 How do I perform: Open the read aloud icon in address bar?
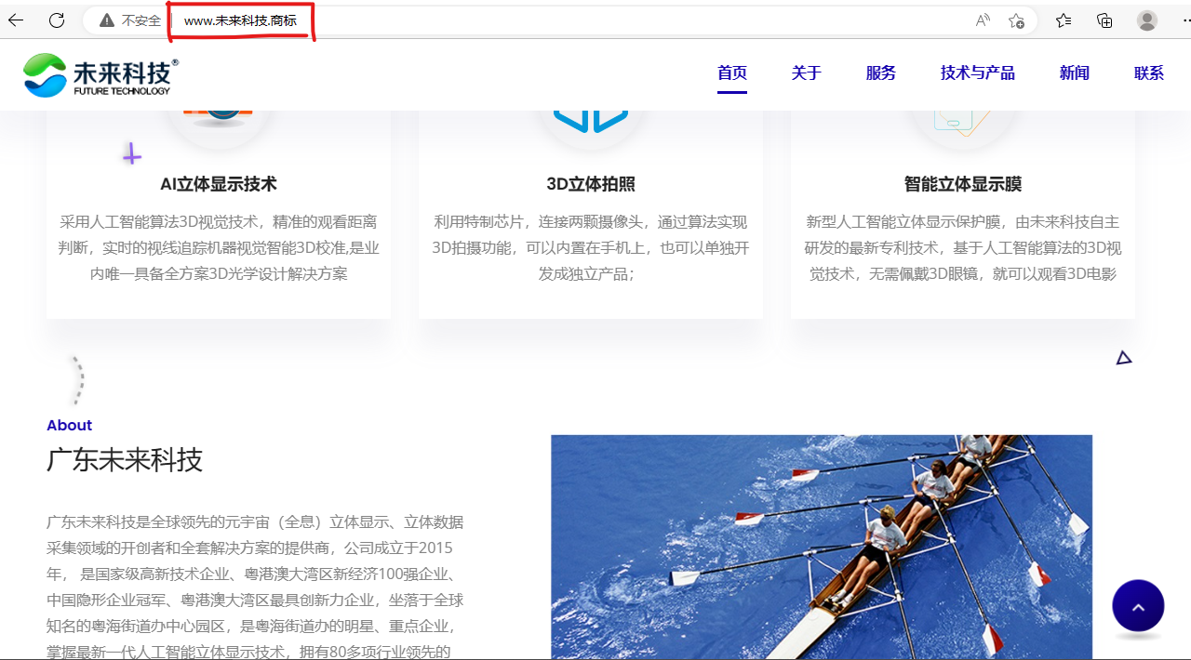[983, 20]
